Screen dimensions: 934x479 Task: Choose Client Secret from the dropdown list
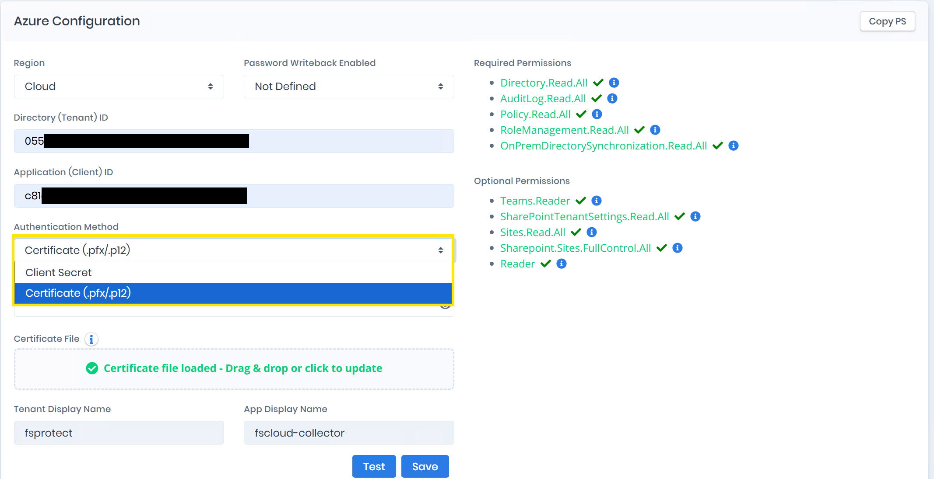233,273
